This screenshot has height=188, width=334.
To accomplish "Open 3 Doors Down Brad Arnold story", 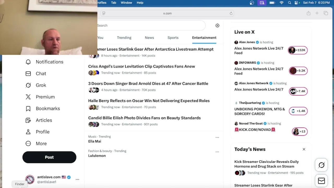I will click(x=148, y=84).
